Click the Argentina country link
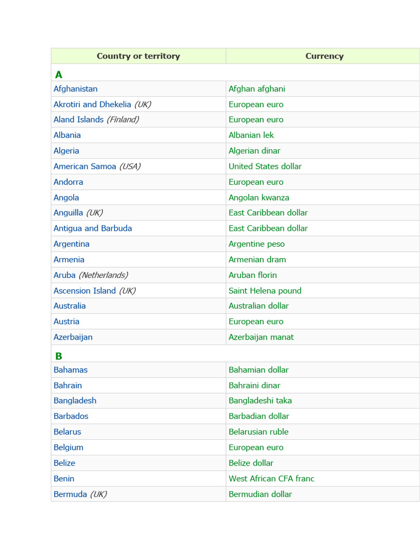420x560 pixels. click(72, 244)
